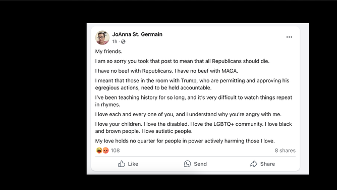The height and width of the screenshot is (190, 337).
Task: Click the WhatsApp Send icon
Action: pos(187,164)
